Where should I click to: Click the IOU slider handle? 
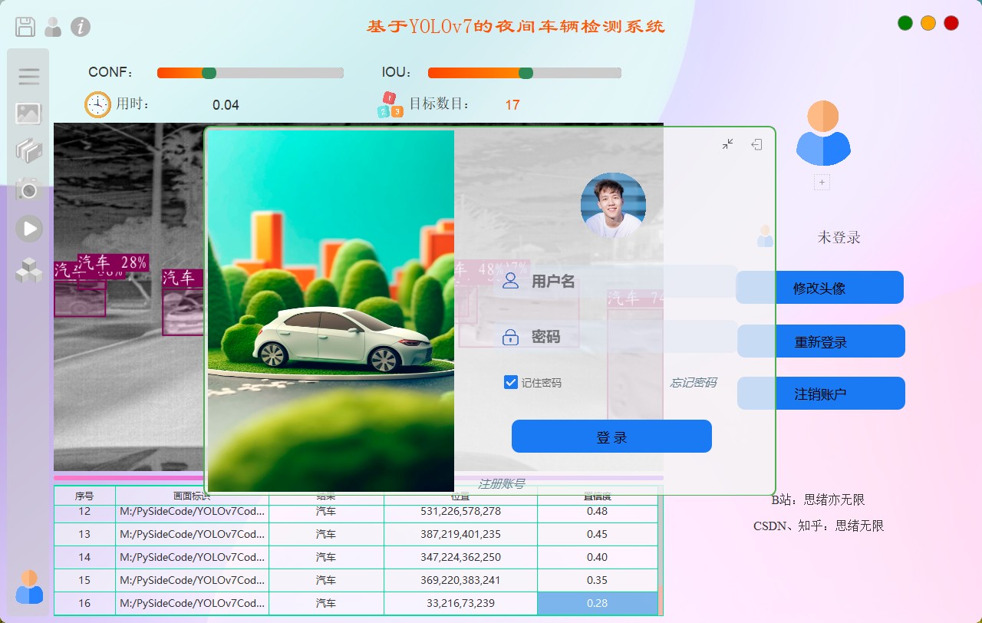(526, 73)
